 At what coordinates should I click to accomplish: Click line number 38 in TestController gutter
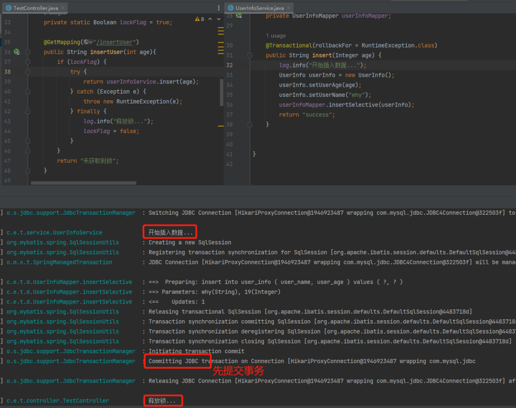[8, 72]
